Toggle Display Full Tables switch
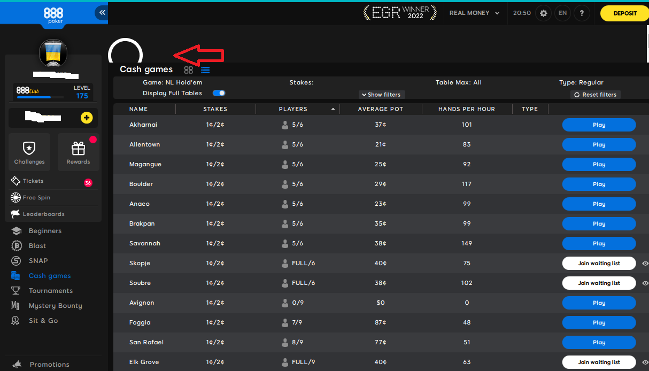The height and width of the screenshot is (371, 649). [219, 93]
